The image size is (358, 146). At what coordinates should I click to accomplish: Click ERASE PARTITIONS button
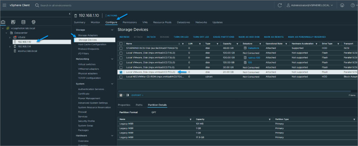click(223, 37)
